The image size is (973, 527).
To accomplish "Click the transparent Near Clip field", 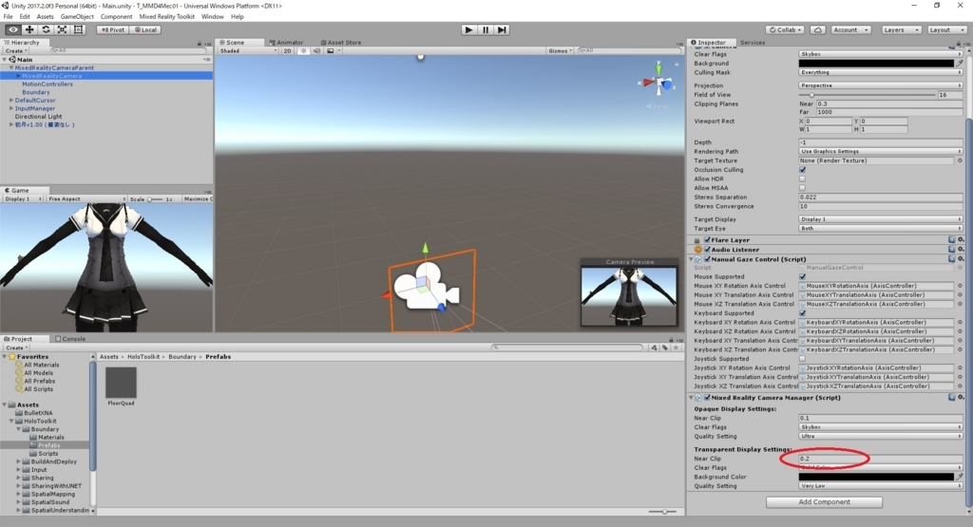I will [x=880, y=459].
